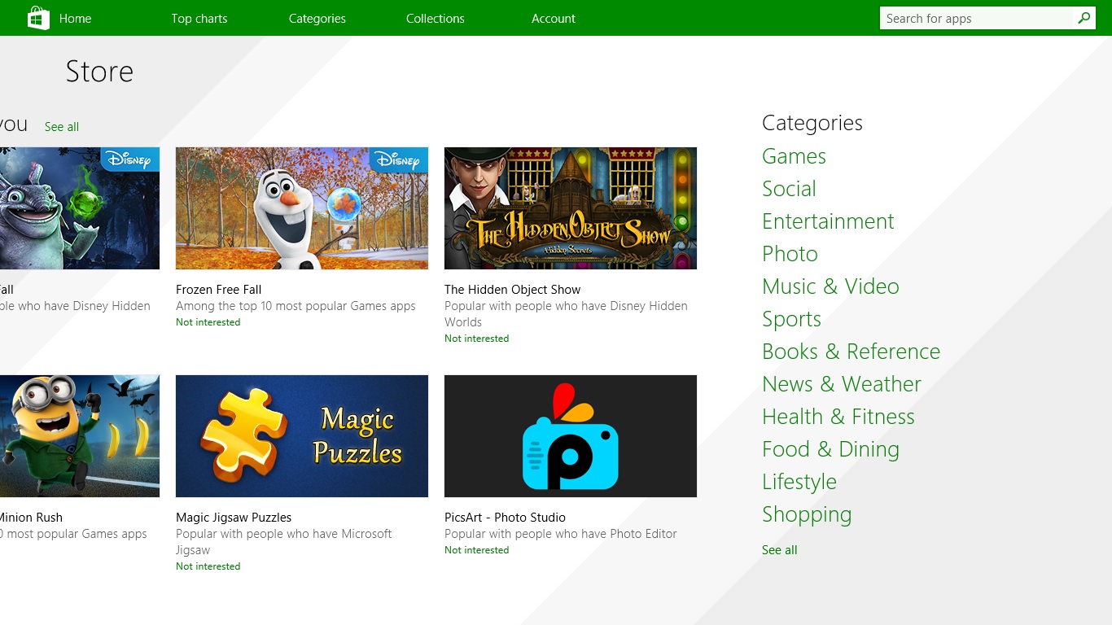The width and height of the screenshot is (1112, 625).
Task: Select the Music & Video category
Action: click(x=830, y=286)
